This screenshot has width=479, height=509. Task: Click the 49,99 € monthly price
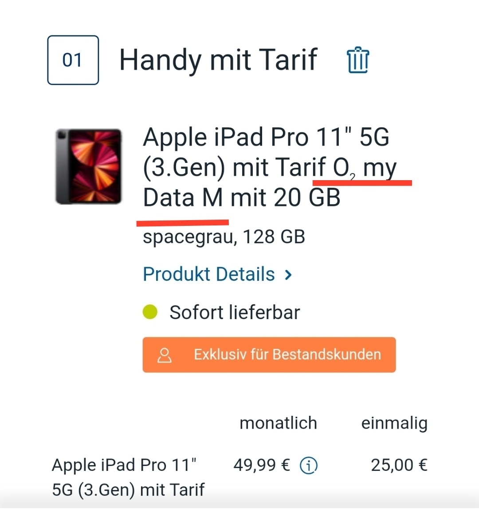point(262,465)
